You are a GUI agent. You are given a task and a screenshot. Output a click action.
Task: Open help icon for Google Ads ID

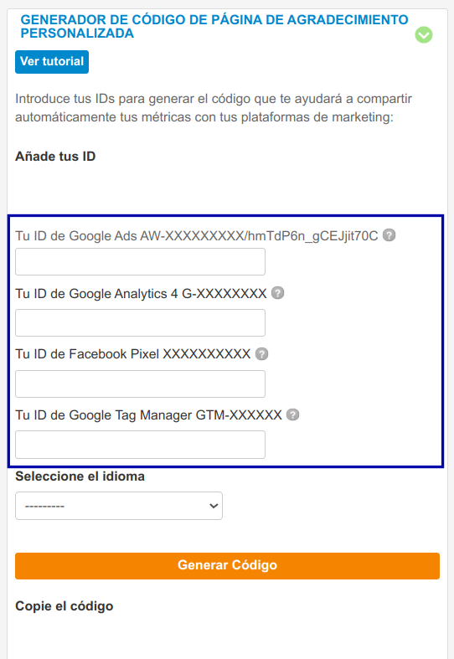[x=390, y=235]
